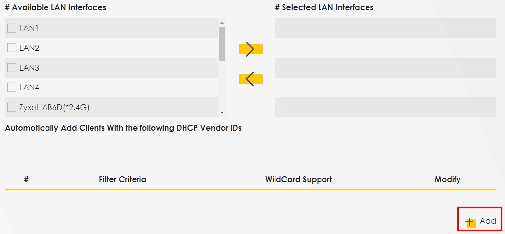505x234 pixels.
Task: Click the left arrow to remove interfaces
Action: pos(250,79)
